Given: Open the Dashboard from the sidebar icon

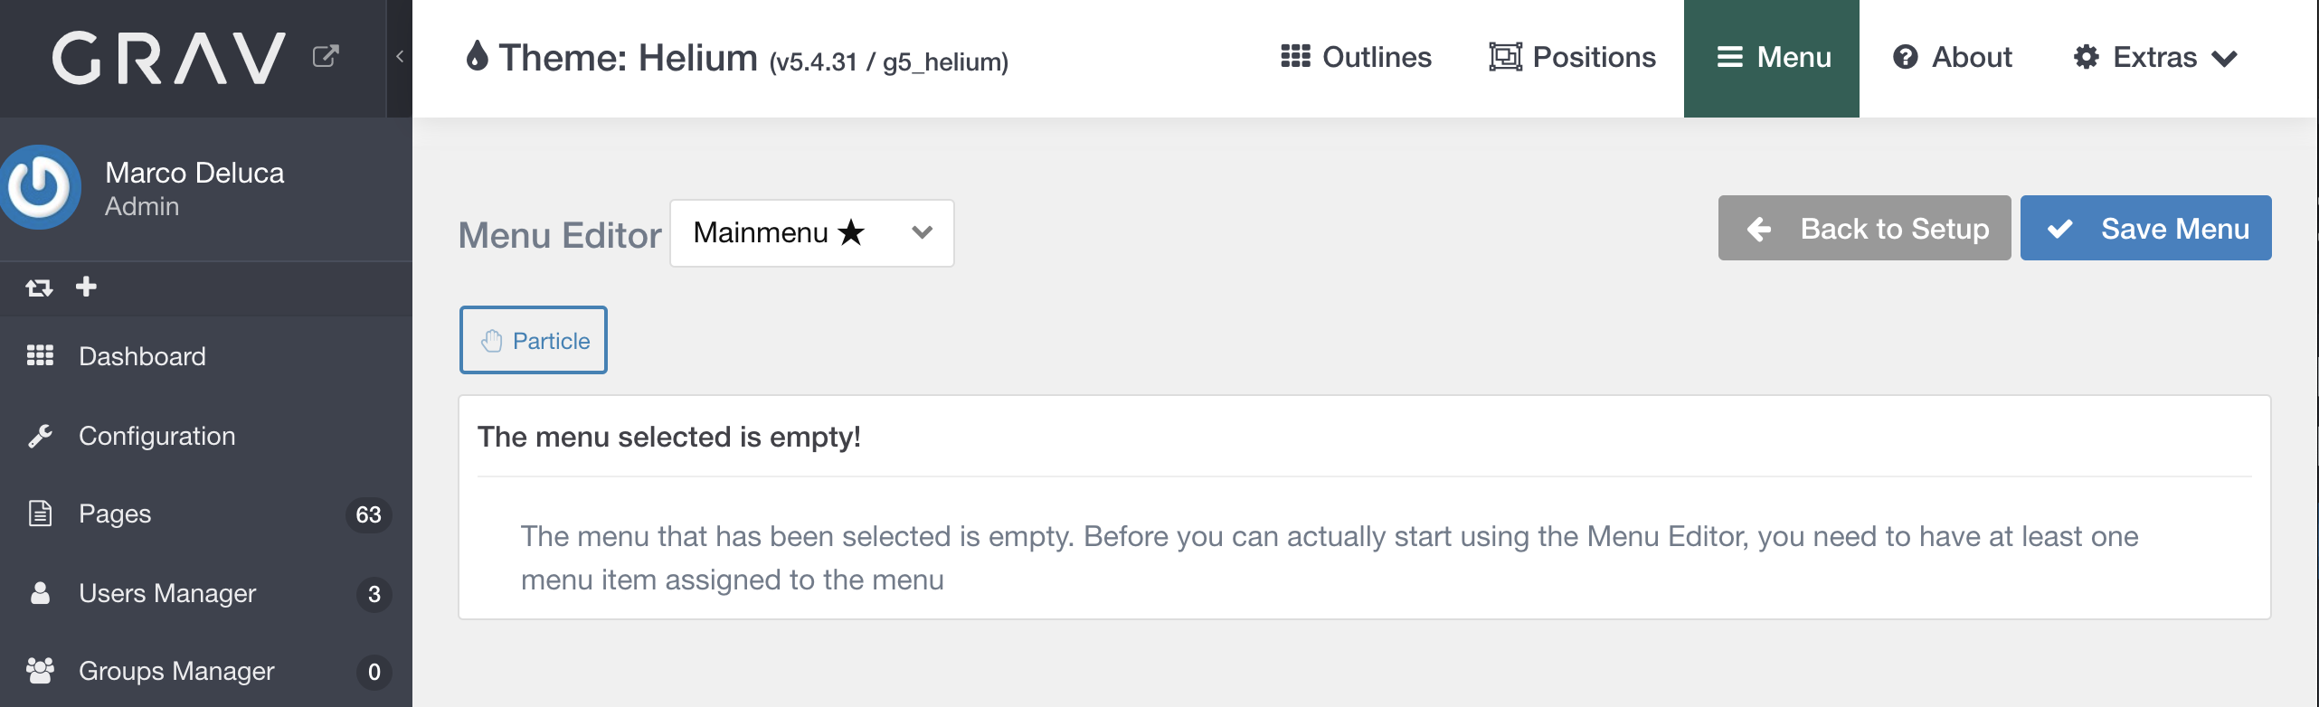Looking at the screenshot, I should click(x=40, y=355).
